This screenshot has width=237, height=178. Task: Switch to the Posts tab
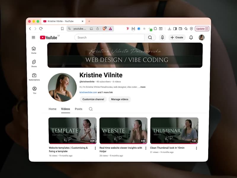click(79, 109)
